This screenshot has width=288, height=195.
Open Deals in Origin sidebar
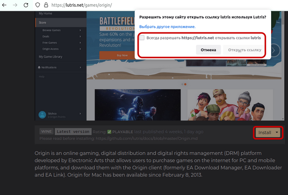(x=46, y=36)
